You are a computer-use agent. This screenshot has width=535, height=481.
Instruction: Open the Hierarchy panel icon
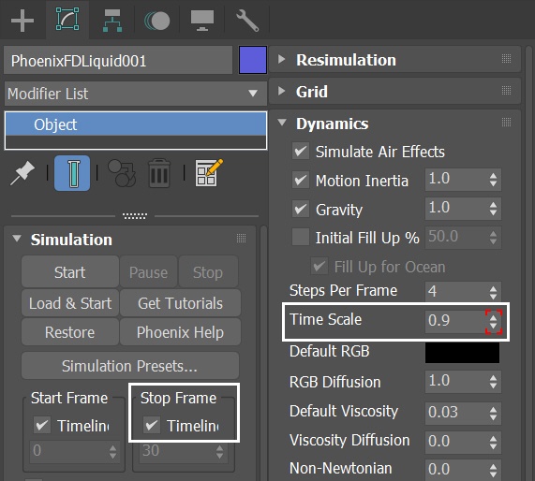[x=112, y=21]
